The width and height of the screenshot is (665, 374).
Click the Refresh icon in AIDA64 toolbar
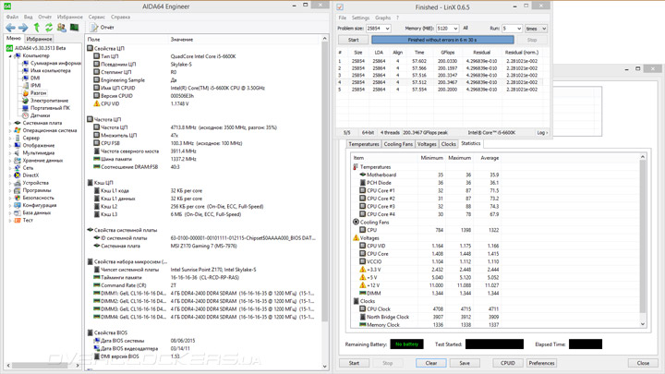[49, 28]
